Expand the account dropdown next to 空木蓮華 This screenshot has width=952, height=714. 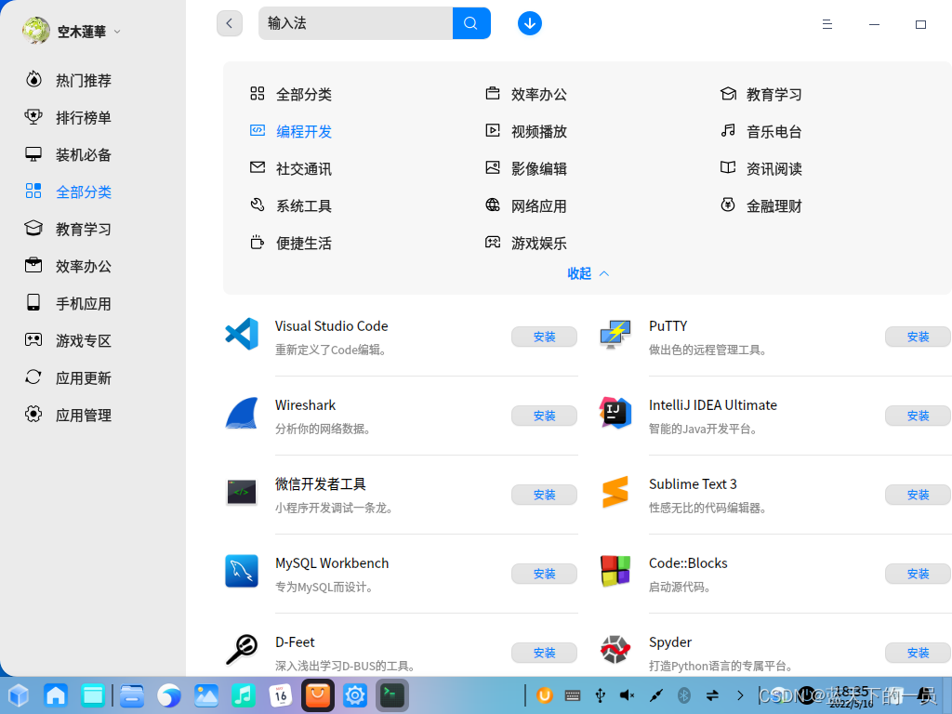coord(117,32)
